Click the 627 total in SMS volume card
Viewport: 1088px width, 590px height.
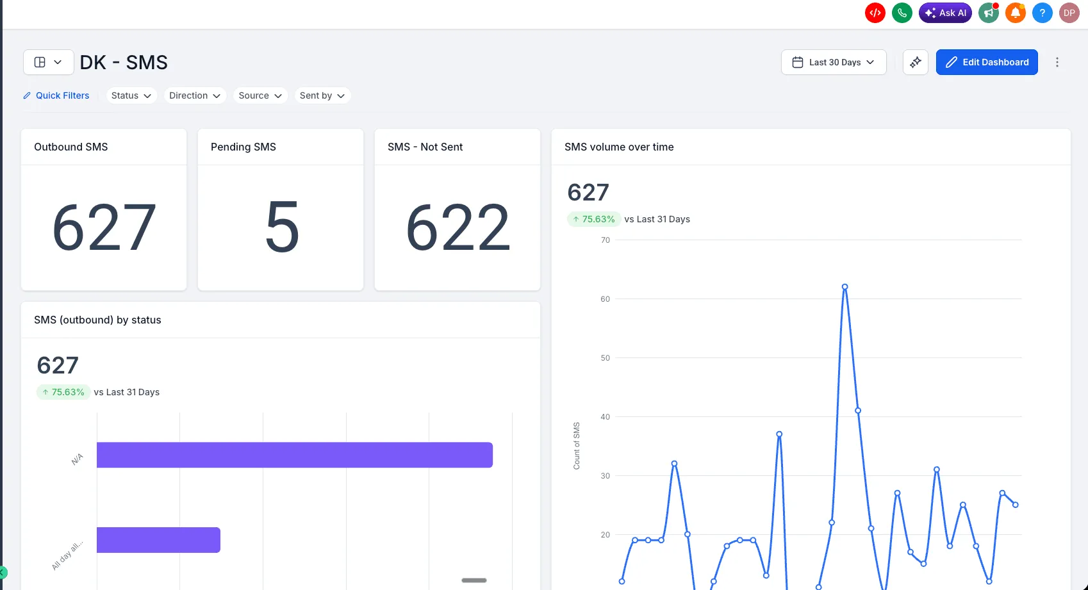tap(588, 192)
